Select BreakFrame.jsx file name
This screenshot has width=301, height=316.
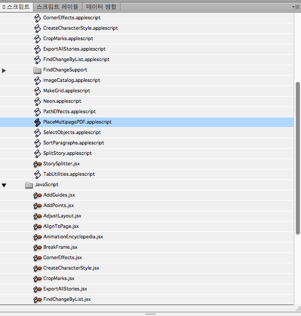tap(61, 247)
